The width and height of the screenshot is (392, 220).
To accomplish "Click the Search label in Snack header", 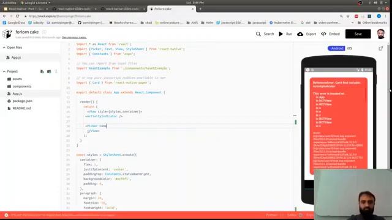I will coord(269,34).
